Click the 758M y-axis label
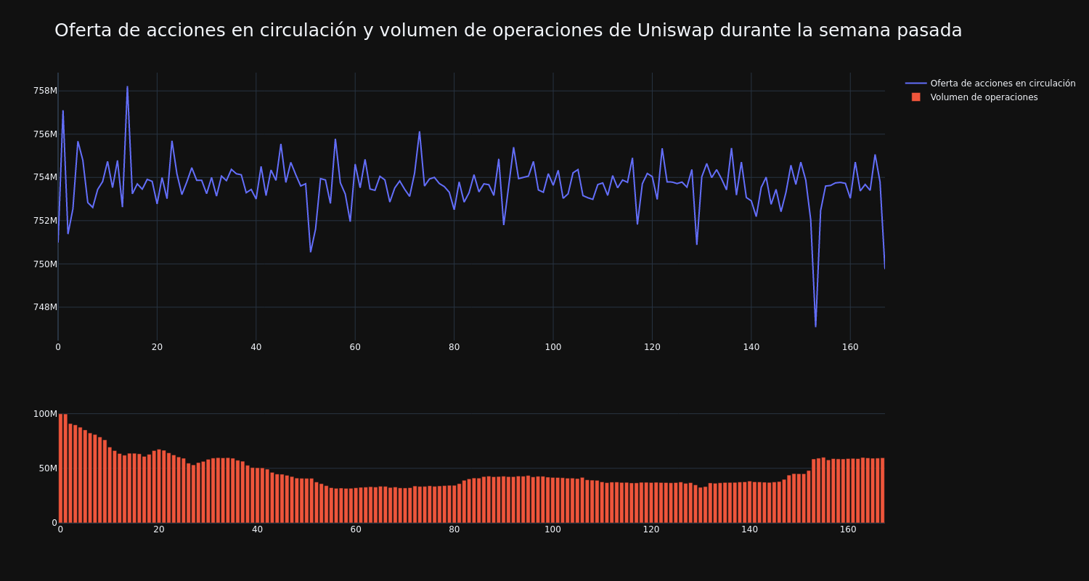1089x581 pixels. pyautogui.click(x=45, y=91)
